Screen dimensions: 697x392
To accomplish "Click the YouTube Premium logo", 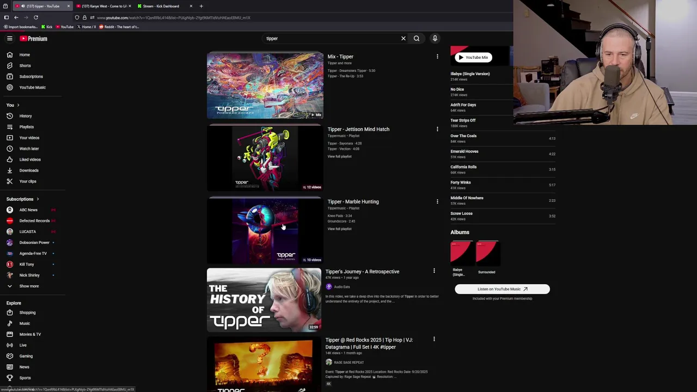I will 34,39.
